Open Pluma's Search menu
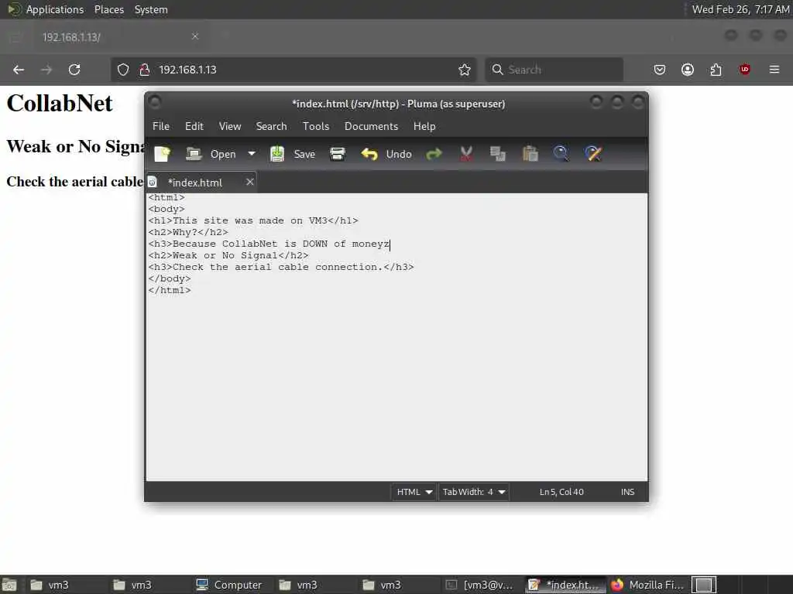Image resolution: width=793 pixels, height=594 pixels. pos(271,126)
